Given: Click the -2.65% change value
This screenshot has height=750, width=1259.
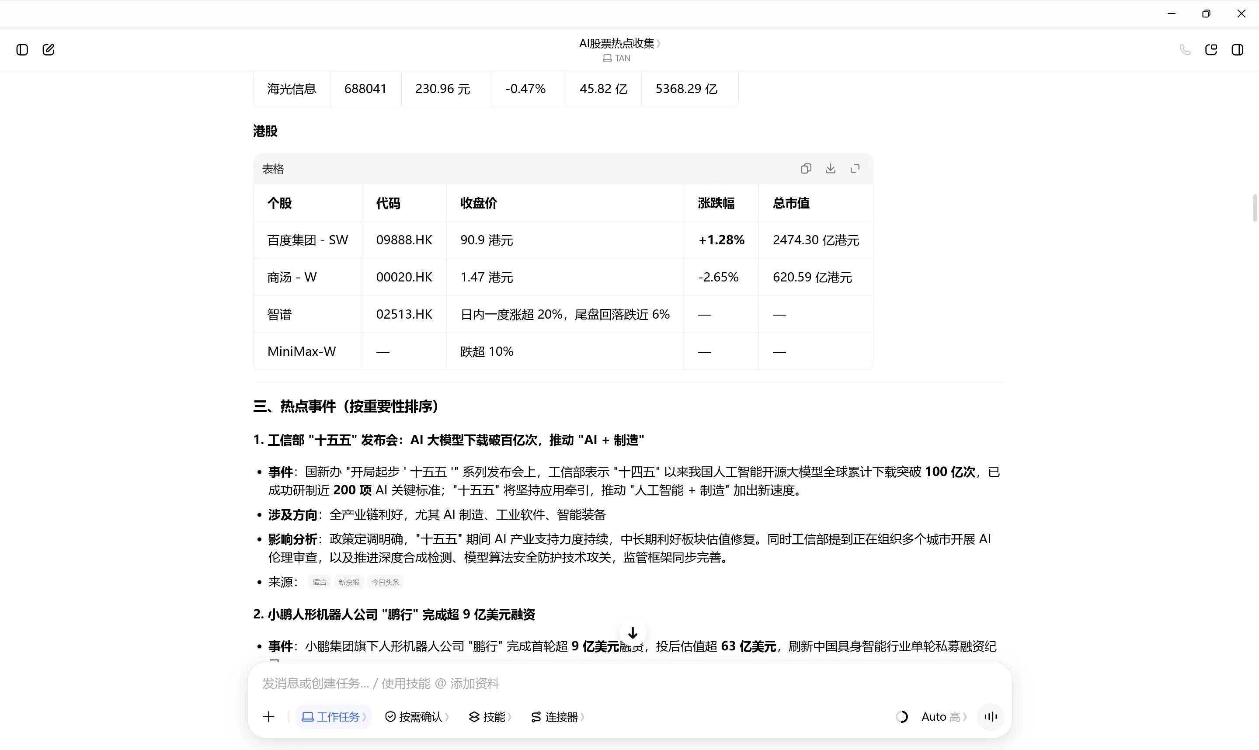Looking at the screenshot, I should [x=718, y=278].
